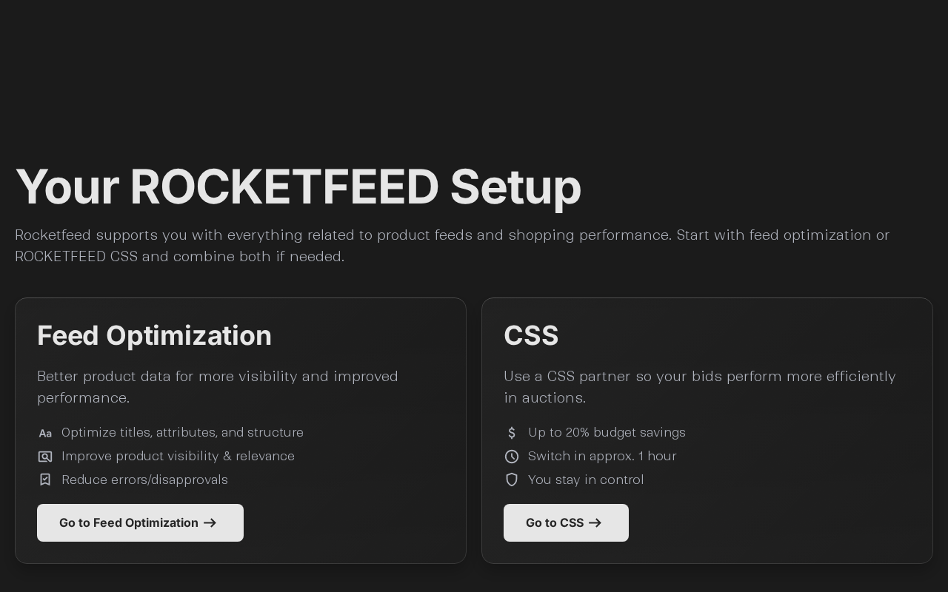Viewport: 948px width, 592px height.
Task: Click 'You stay in control' list item
Action: [x=586, y=480]
